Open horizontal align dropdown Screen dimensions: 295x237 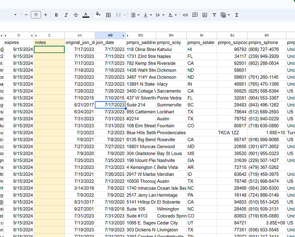click(x=135, y=15)
